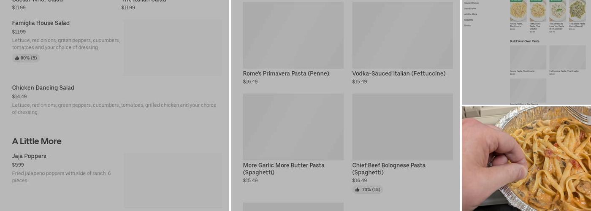
Task: Click the Too Alfredo to Love You photo
Action: 558,11
